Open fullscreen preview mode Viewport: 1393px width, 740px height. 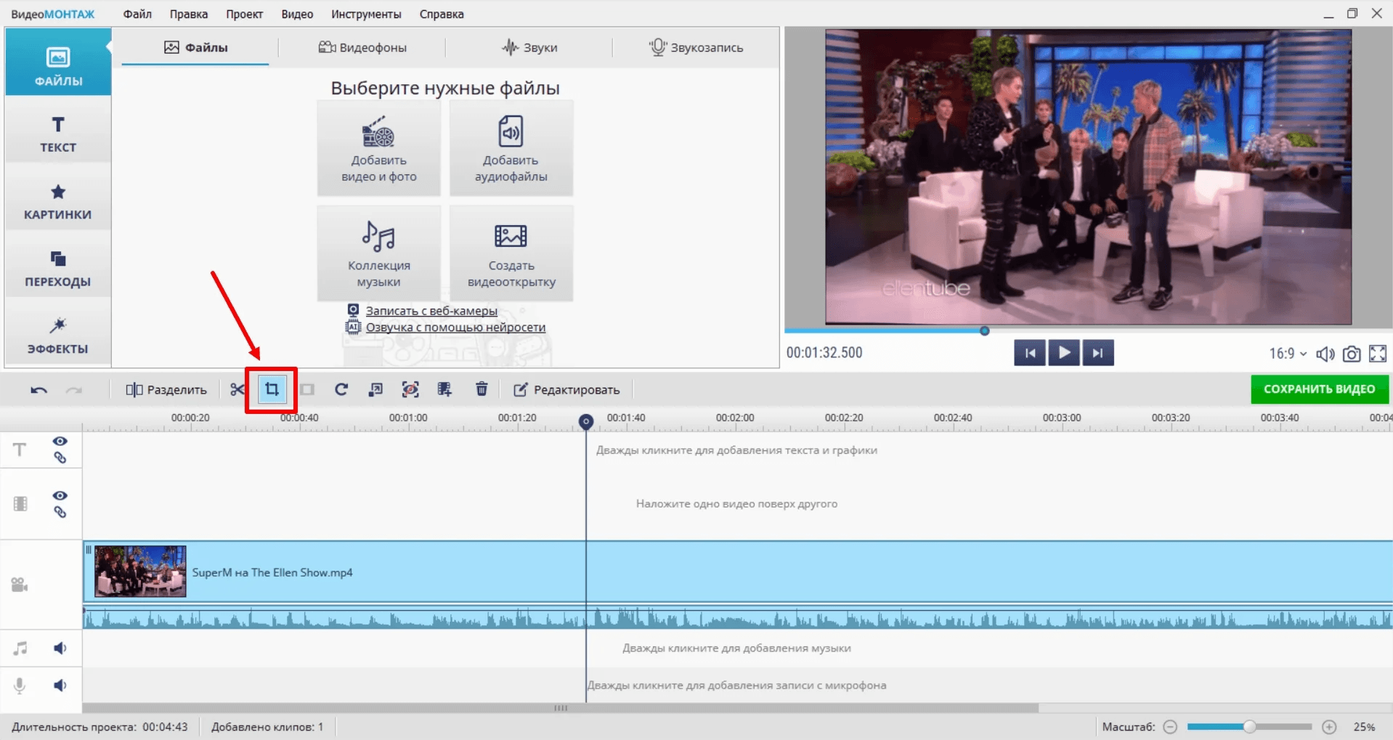(x=1377, y=354)
